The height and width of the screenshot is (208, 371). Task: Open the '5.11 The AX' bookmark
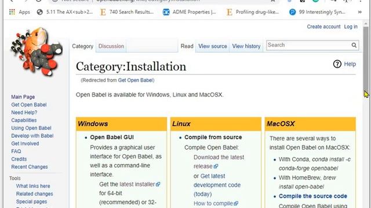point(65,12)
